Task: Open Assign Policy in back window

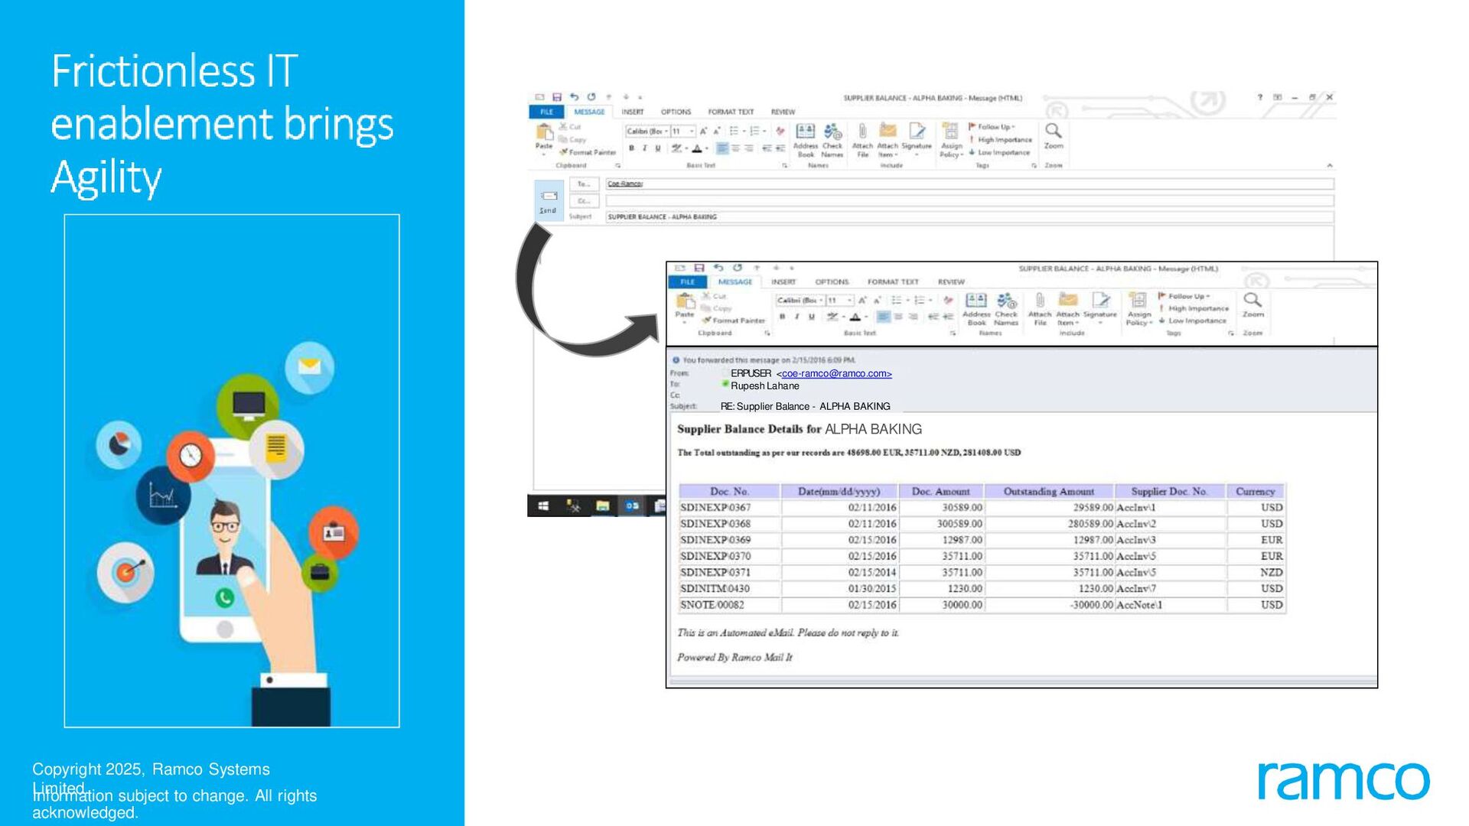Action: (x=951, y=140)
